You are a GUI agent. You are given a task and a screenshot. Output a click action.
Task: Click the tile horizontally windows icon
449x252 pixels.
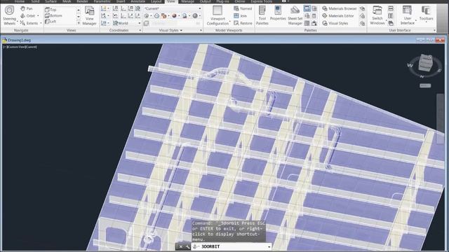(x=391, y=8)
